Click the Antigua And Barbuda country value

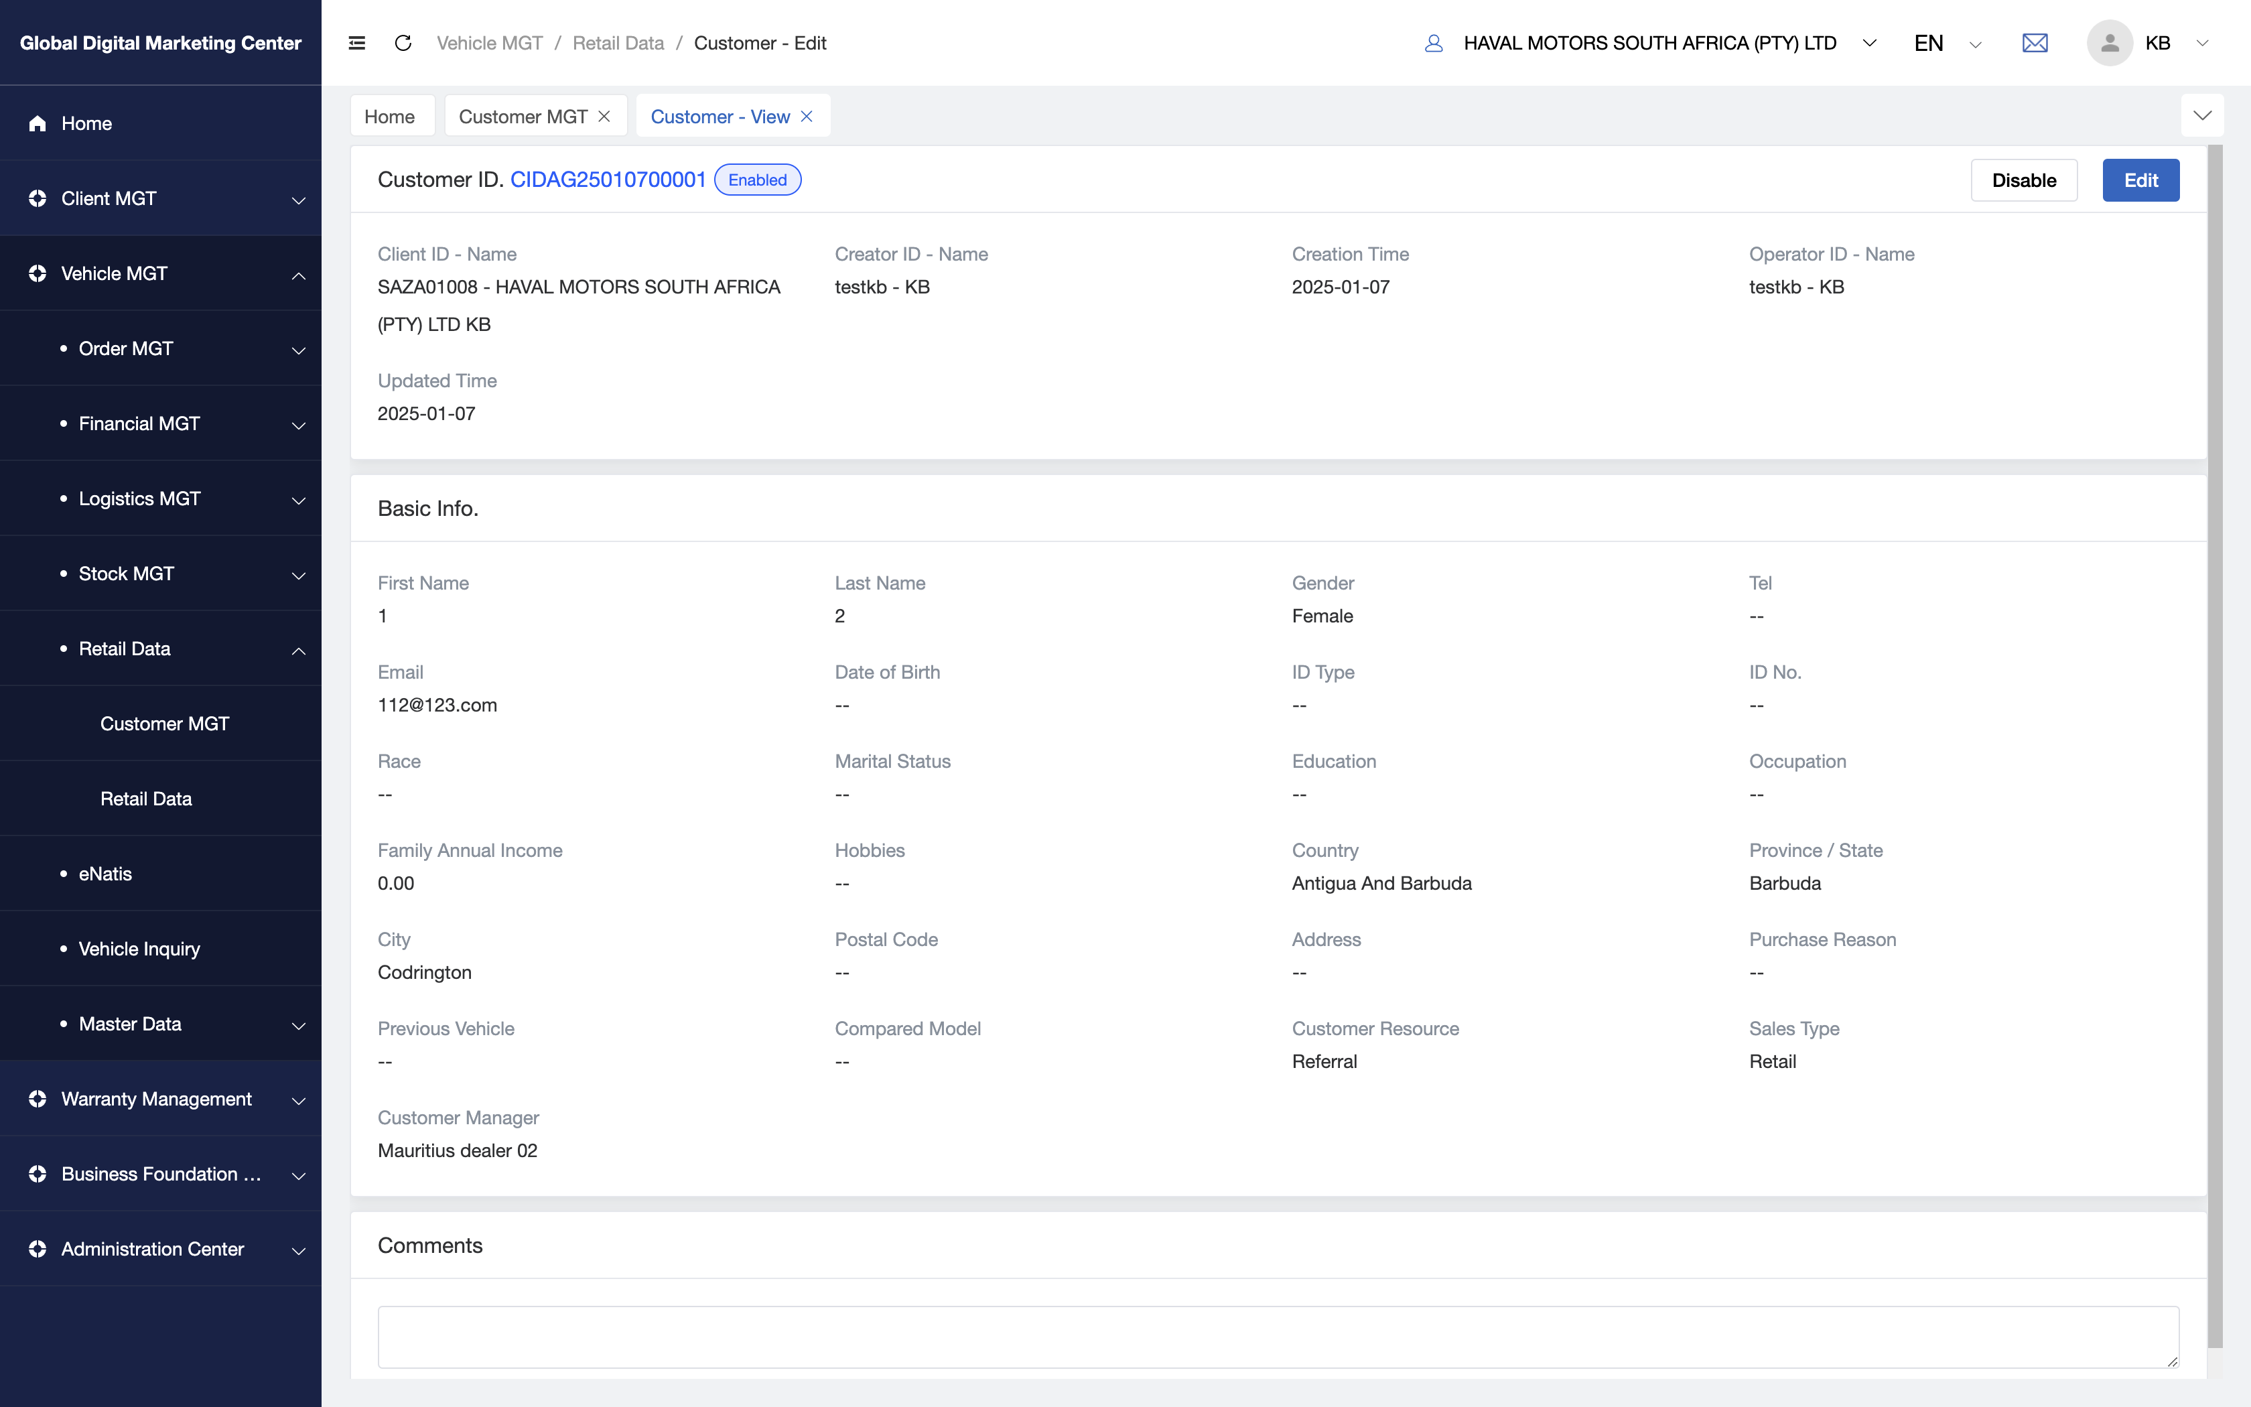1381,883
